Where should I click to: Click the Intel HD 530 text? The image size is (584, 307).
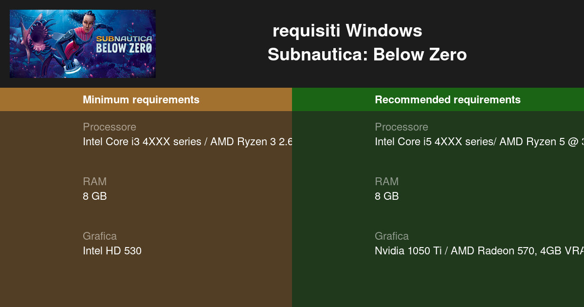(x=112, y=251)
